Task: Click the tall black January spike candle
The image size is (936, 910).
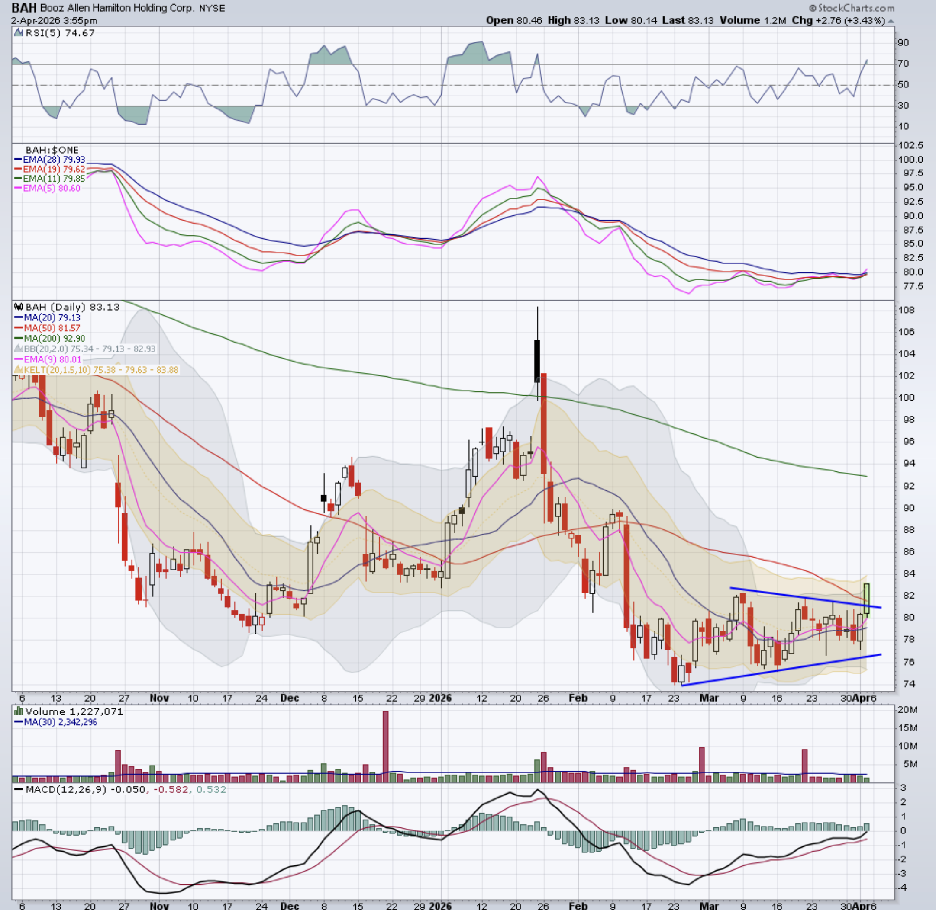Action: [x=537, y=361]
